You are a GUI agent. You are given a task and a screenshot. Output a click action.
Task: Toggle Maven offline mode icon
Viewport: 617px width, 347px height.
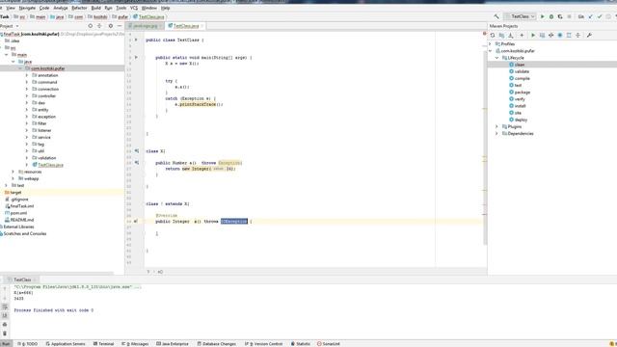pos(551,35)
